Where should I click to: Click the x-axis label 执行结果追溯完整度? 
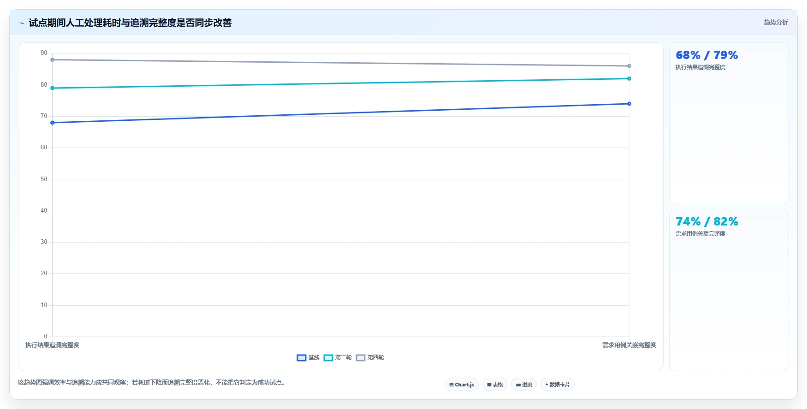[x=52, y=345]
